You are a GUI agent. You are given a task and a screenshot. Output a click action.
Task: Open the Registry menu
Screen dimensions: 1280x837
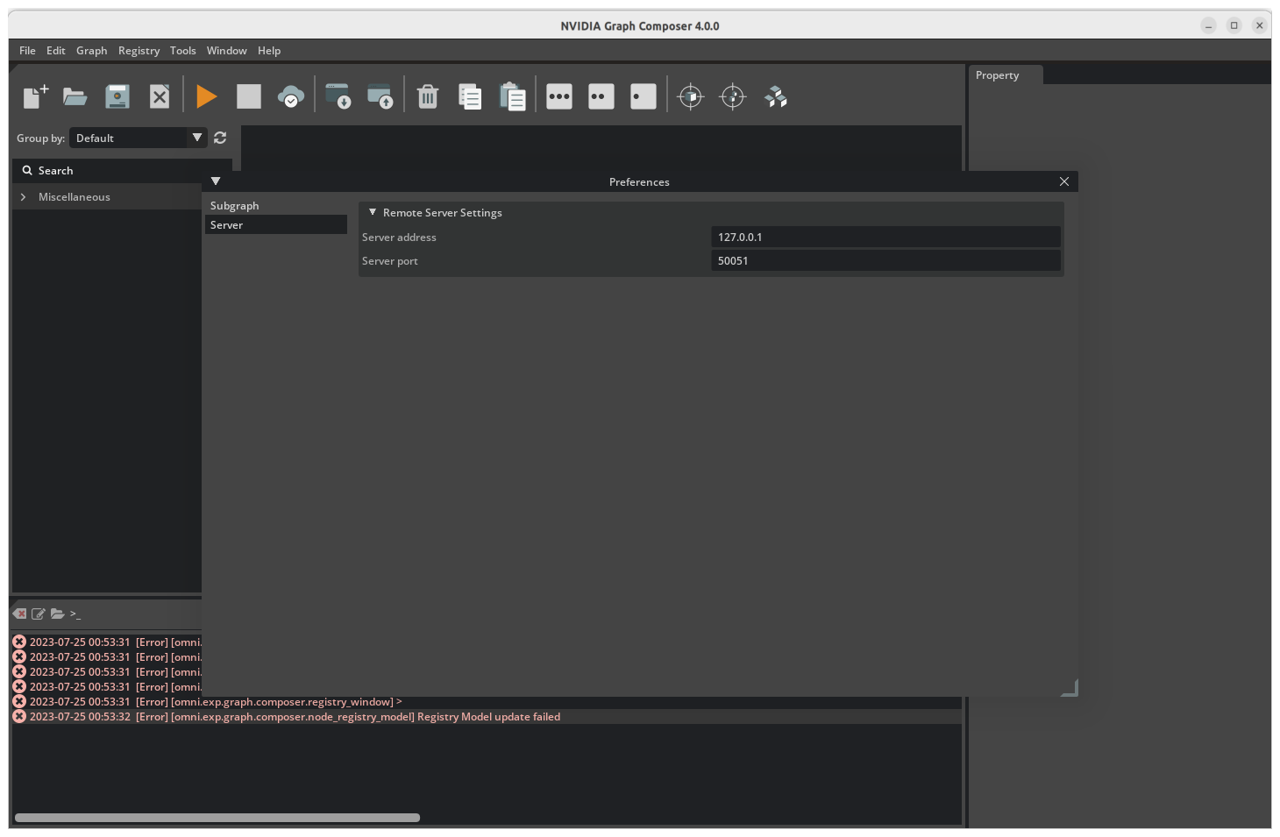(x=139, y=51)
